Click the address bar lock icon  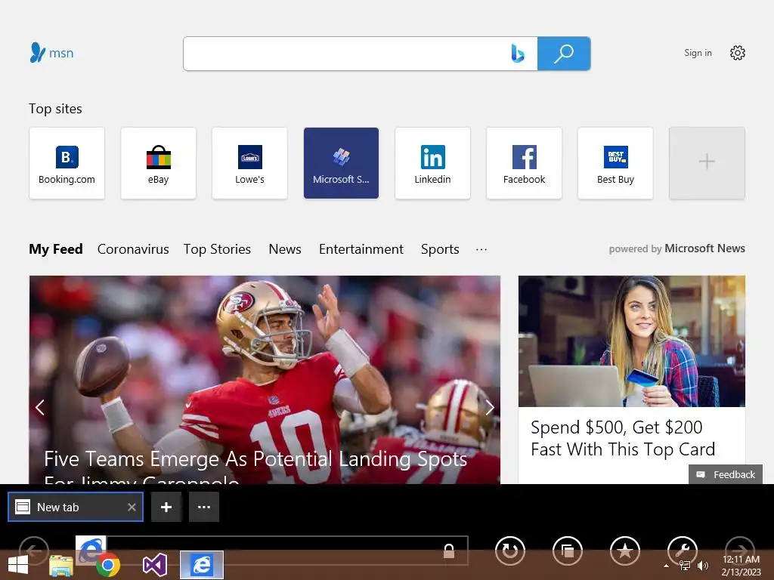coord(449,551)
